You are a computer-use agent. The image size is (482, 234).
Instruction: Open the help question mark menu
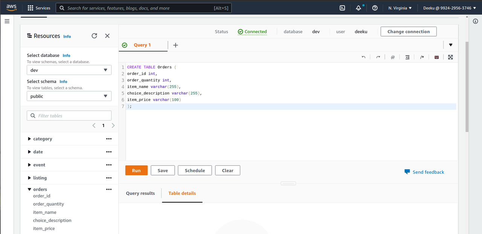click(x=375, y=8)
